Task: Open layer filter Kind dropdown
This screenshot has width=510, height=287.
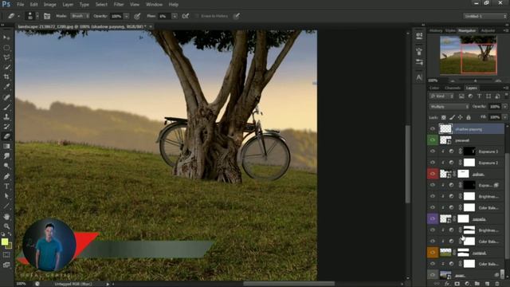Action: coord(441,96)
